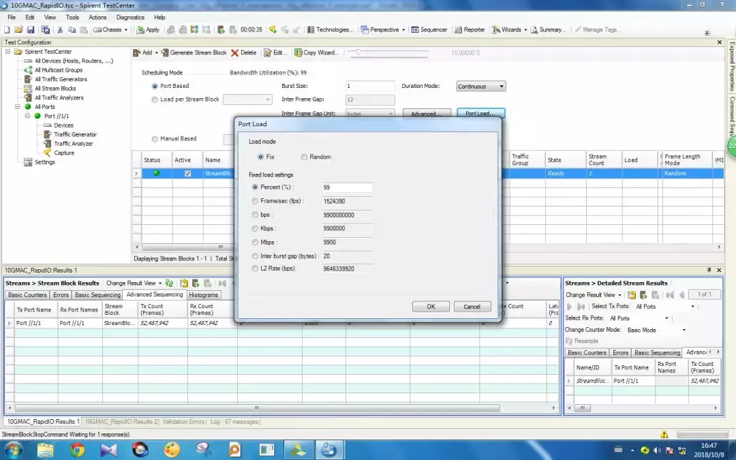Switch to Histograms tab
736x460 pixels.
[203, 295]
